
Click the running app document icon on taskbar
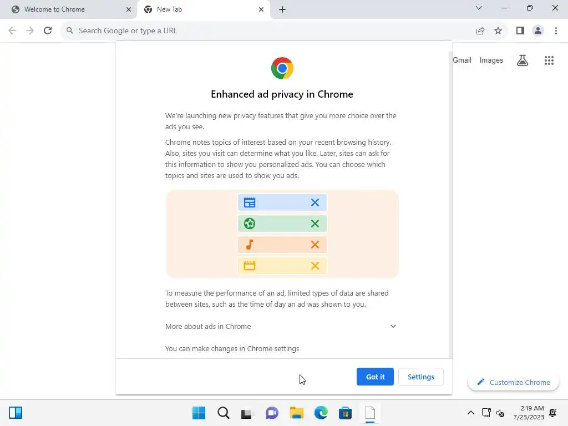point(370,413)
